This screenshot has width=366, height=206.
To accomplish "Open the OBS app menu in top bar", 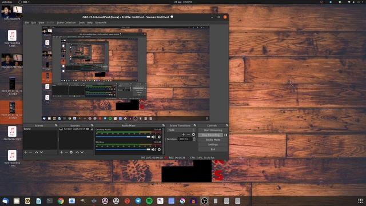I will point(24,2).
